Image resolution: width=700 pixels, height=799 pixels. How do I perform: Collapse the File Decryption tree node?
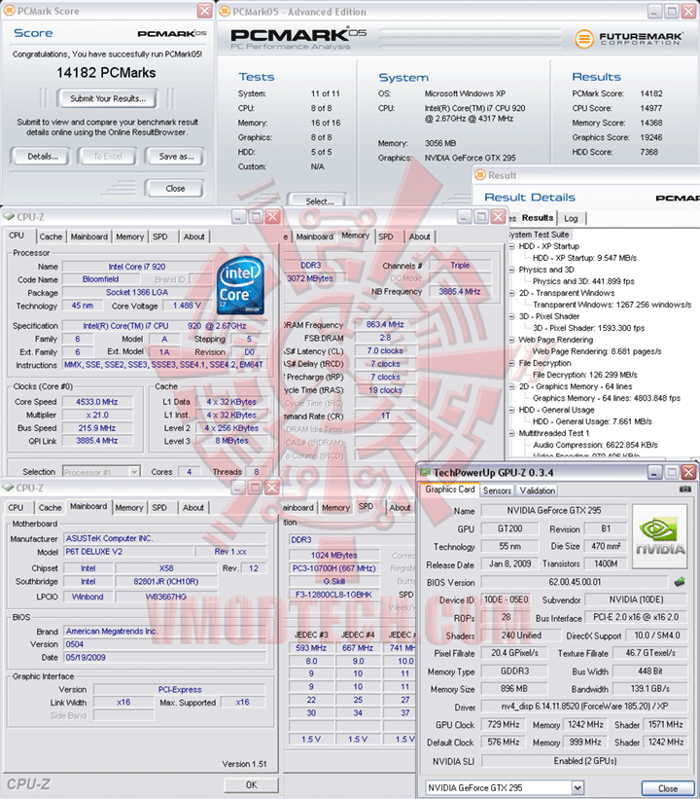(511, 363)
